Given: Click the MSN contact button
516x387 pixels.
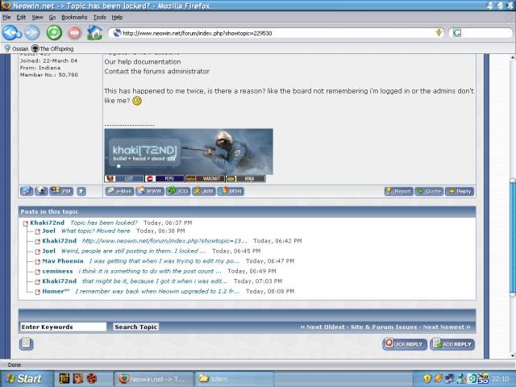Looking at the screenshot, I should [x=231, y=191].
